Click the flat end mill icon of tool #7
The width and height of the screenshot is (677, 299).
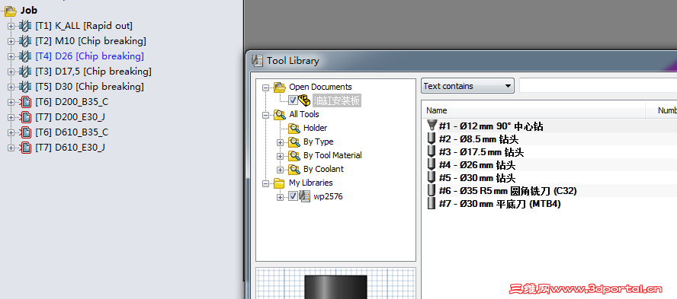(431, 203)
